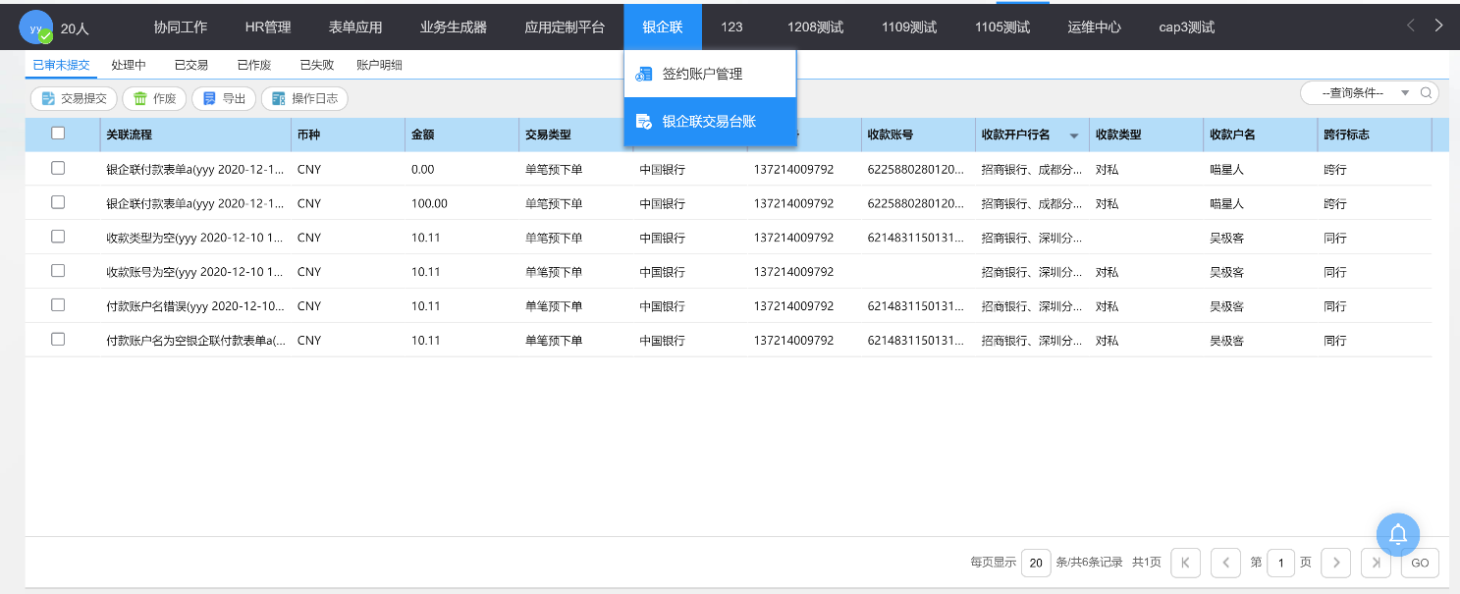Click the 交易提交 submit icon
This screenshot has height=594, width=1460.
click(46, 98)
